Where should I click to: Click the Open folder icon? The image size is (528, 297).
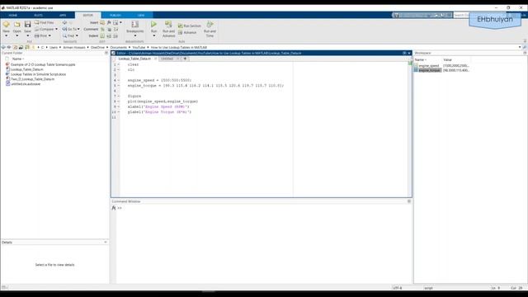(16, 24)
